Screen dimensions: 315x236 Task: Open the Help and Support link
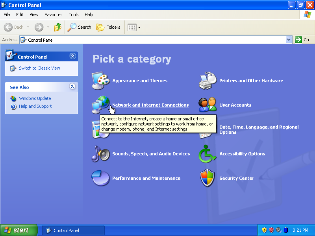(x=35, y=106)
